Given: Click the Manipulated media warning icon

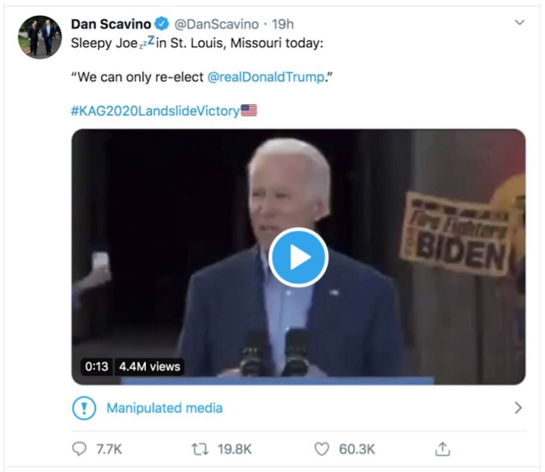Looking at the screenshot, I should [85, 408].
